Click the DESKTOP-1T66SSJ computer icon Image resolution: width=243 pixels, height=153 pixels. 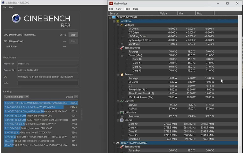114,17
